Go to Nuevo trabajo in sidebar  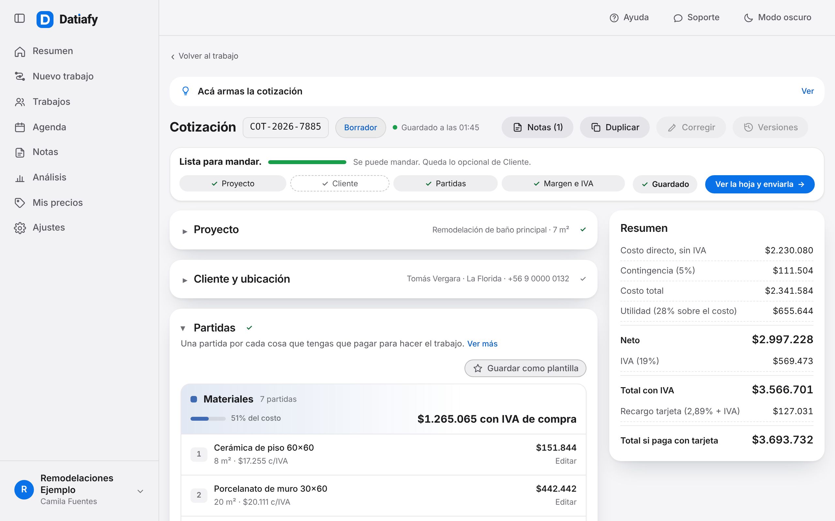54,76
